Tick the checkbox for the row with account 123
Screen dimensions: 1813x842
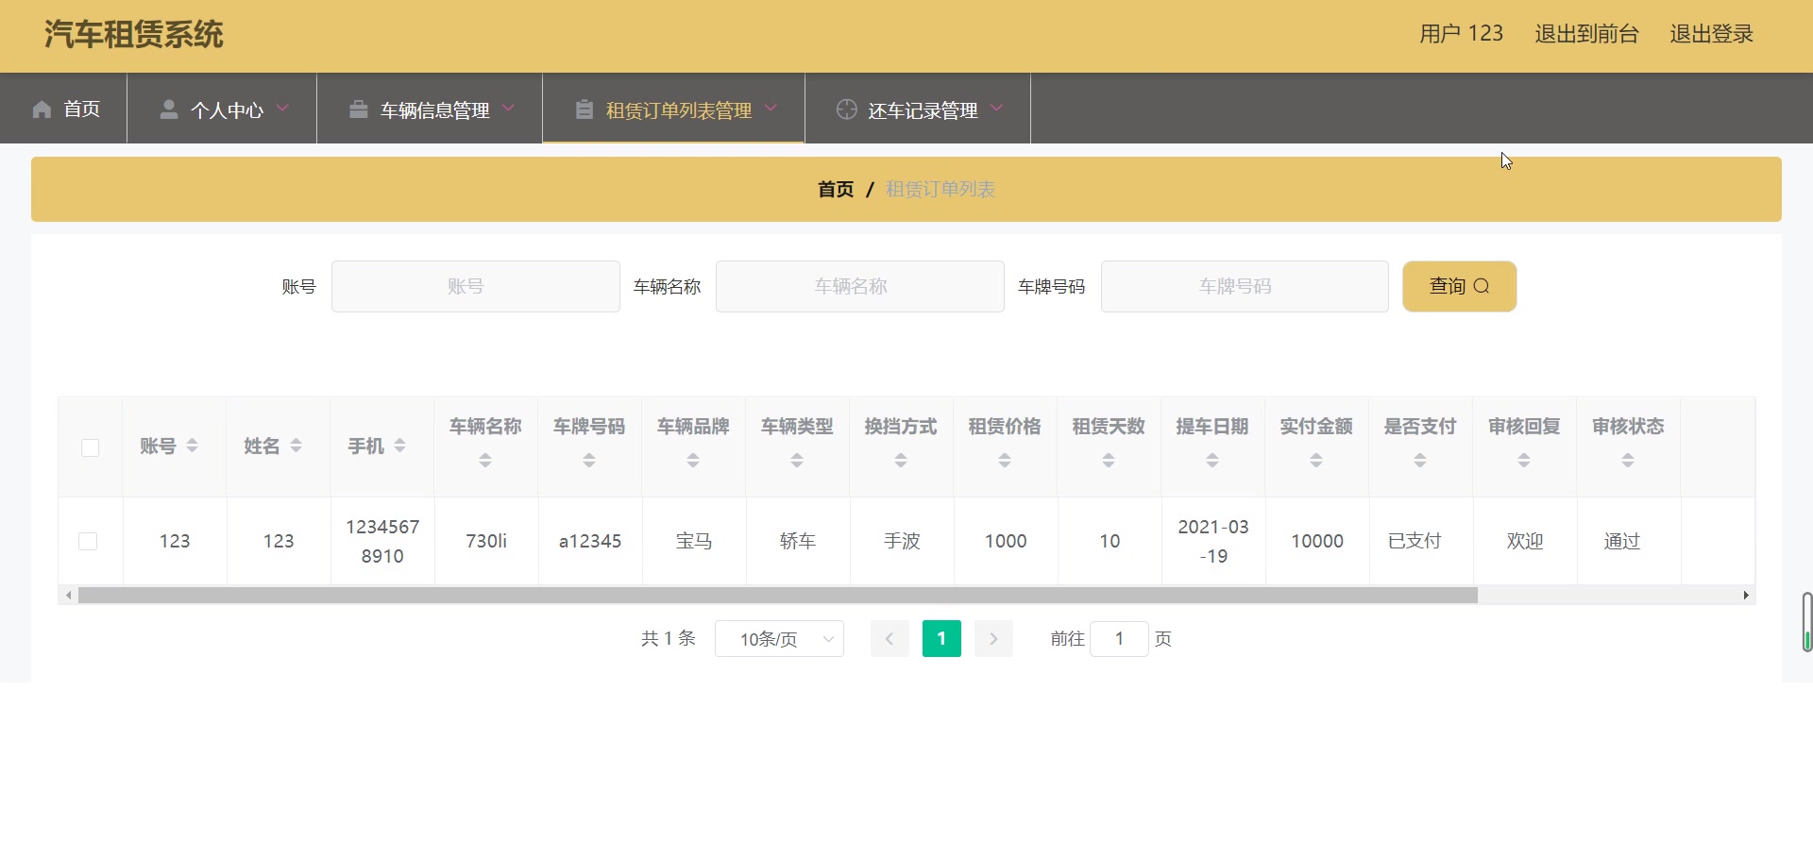88,542
